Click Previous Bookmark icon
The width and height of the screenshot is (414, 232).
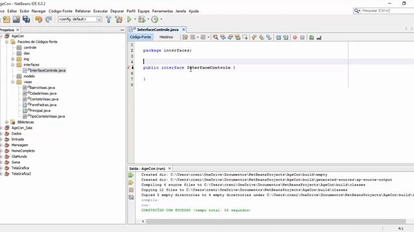(254, 37)
